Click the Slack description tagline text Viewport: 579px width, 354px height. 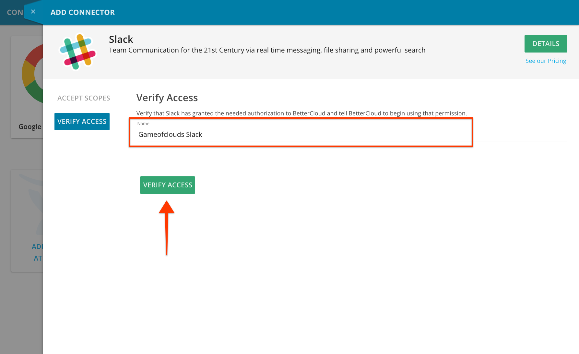coord(267,50)
